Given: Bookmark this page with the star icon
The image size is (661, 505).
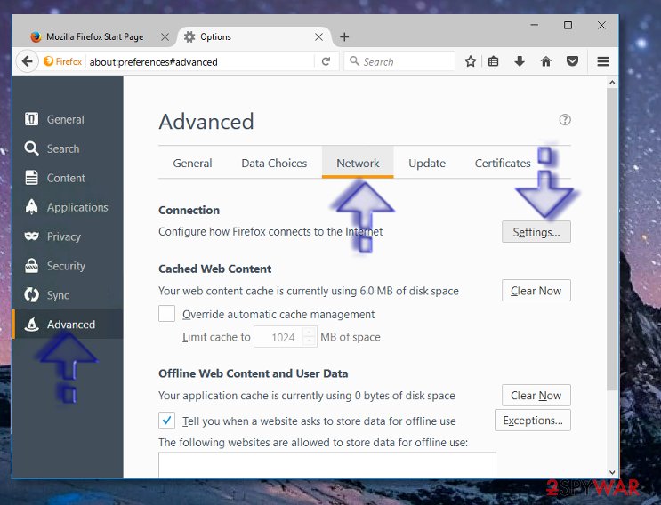Looking at the screenshot, I should (x=471, y=61).
